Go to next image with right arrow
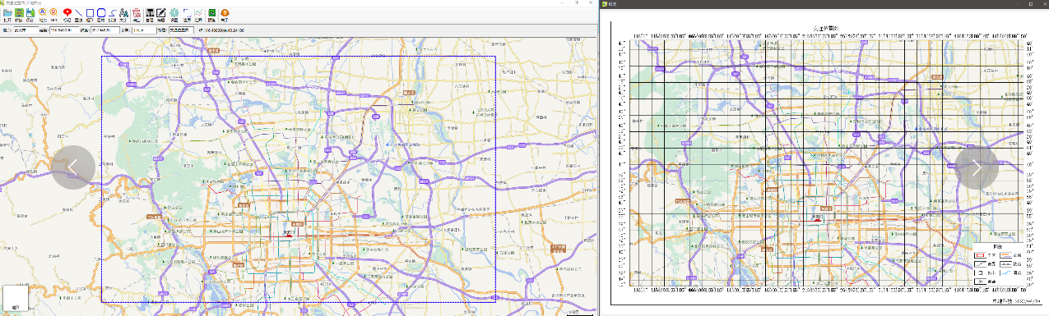The image size is (1049, 316). click(976, 167)
